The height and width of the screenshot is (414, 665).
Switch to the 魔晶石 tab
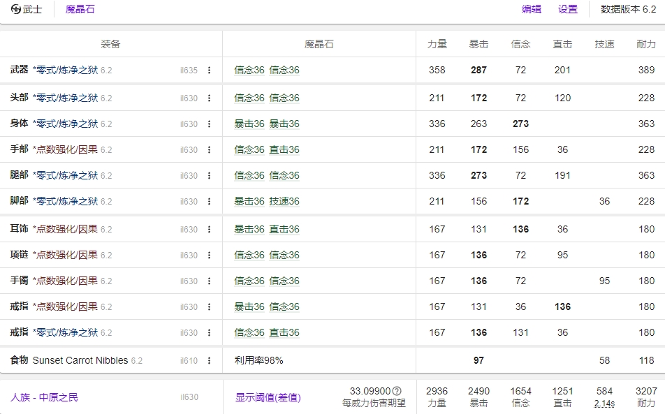pos(80,9)
